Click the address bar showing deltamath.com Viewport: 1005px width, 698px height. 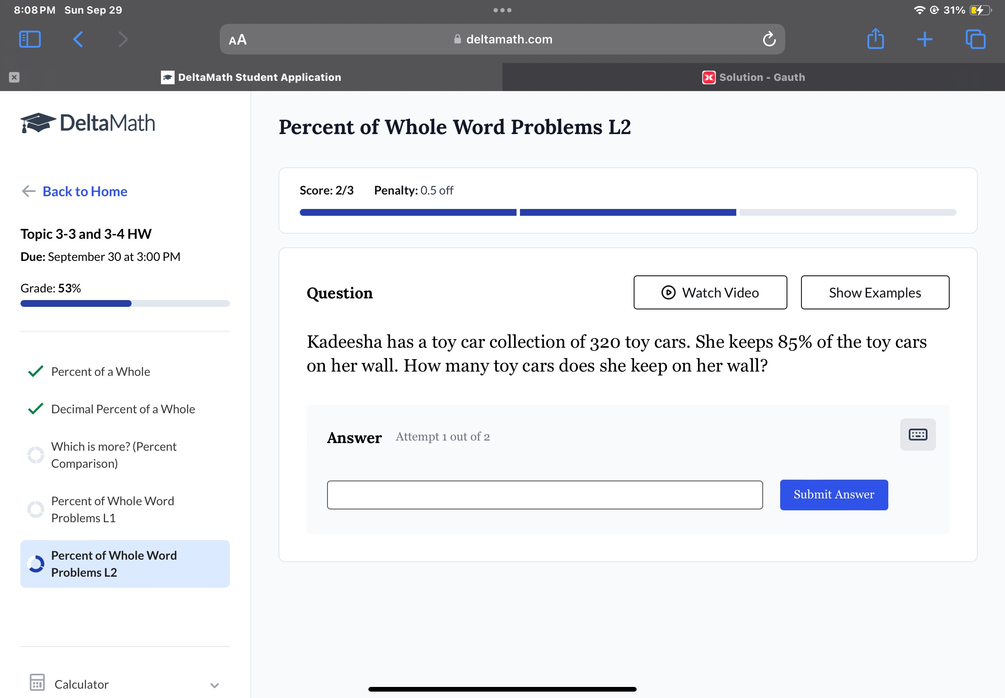tap(502, 39)
